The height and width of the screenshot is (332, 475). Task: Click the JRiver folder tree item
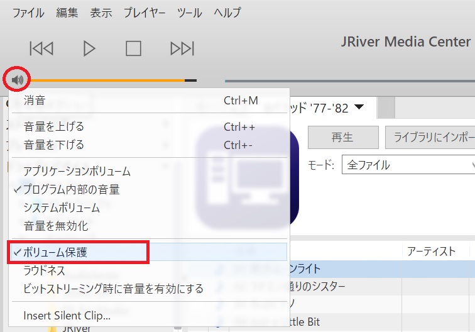[77, 329]
